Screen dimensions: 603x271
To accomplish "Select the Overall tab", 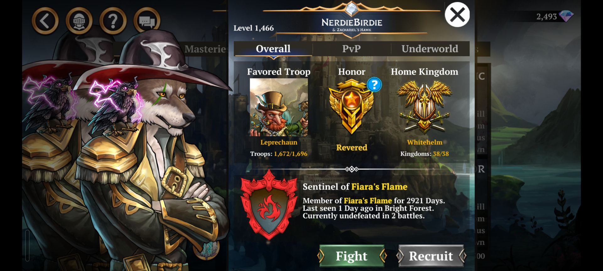I will pyautogui.click(x=273, y=49).
